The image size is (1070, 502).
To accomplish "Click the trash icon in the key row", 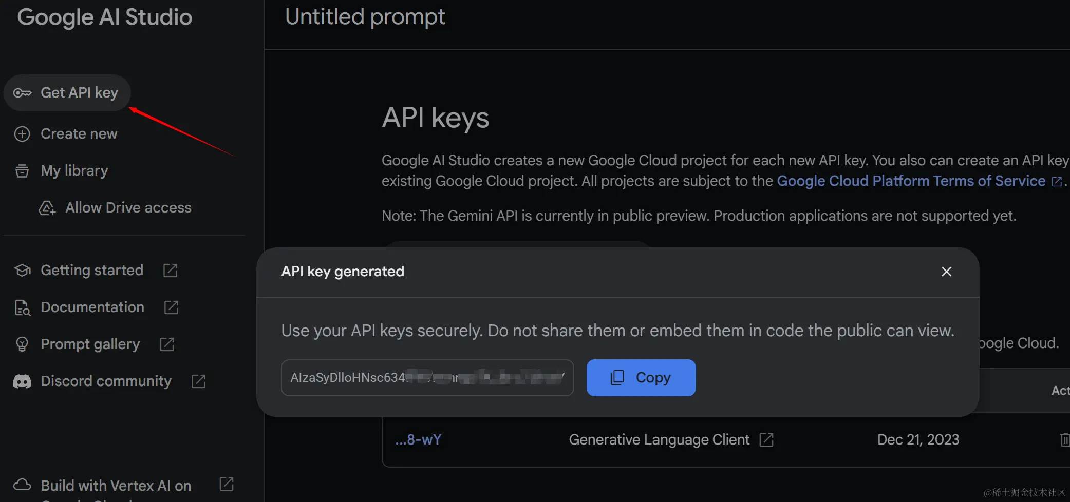I will point(1064,440).
